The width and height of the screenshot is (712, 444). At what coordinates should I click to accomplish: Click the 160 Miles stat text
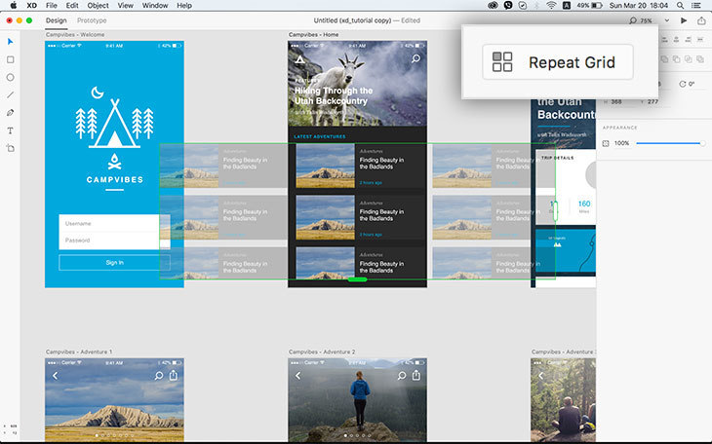584,206
